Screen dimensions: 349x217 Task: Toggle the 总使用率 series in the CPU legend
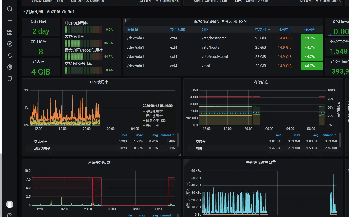click(x=40, y=141)
